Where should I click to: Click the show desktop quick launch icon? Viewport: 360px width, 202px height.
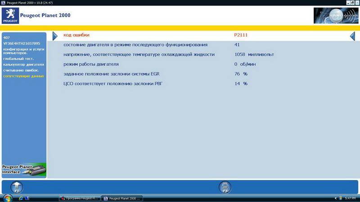pyautogui.click(x=27, y=198)
